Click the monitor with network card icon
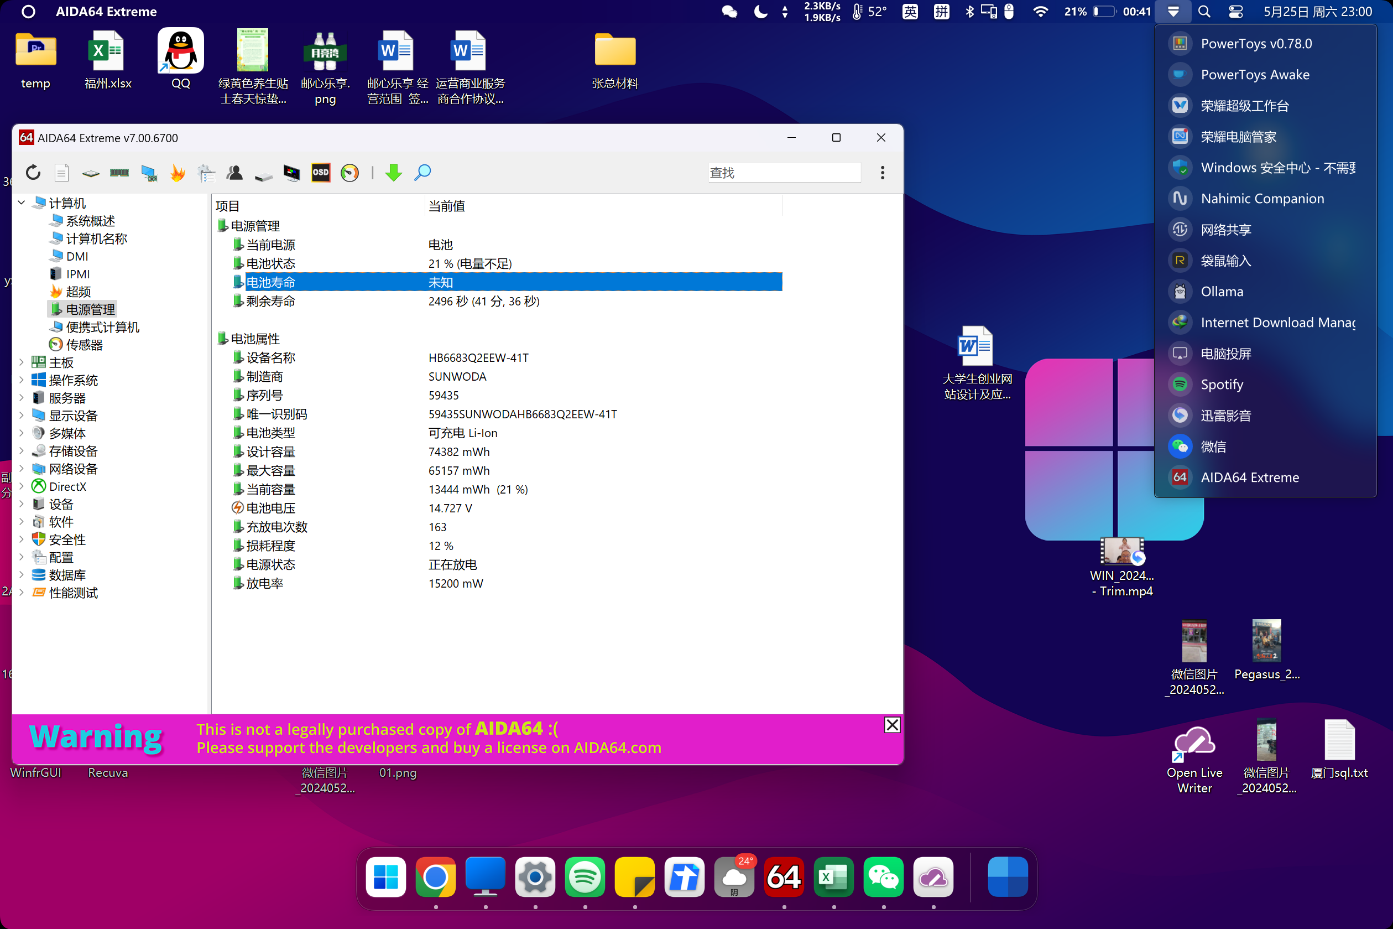1393x929 pixels. tap(149, 173)
